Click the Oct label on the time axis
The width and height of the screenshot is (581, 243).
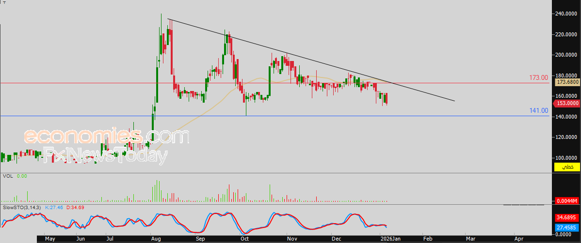(245, 239)
